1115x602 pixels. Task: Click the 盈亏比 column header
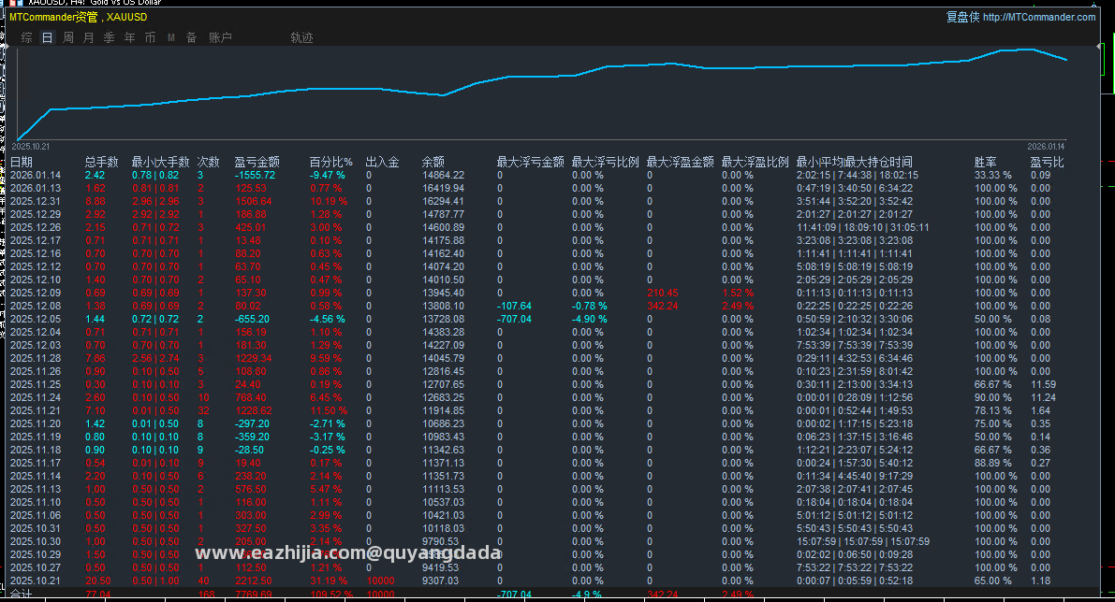1047,162
